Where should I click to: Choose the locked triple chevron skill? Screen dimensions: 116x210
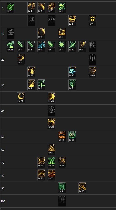(x=51, y=21)
